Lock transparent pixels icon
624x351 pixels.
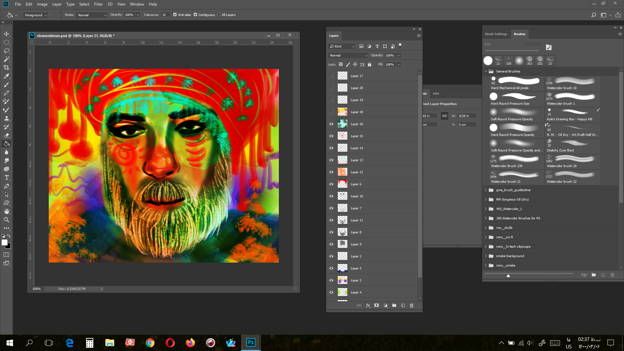[x=341, y=64]
